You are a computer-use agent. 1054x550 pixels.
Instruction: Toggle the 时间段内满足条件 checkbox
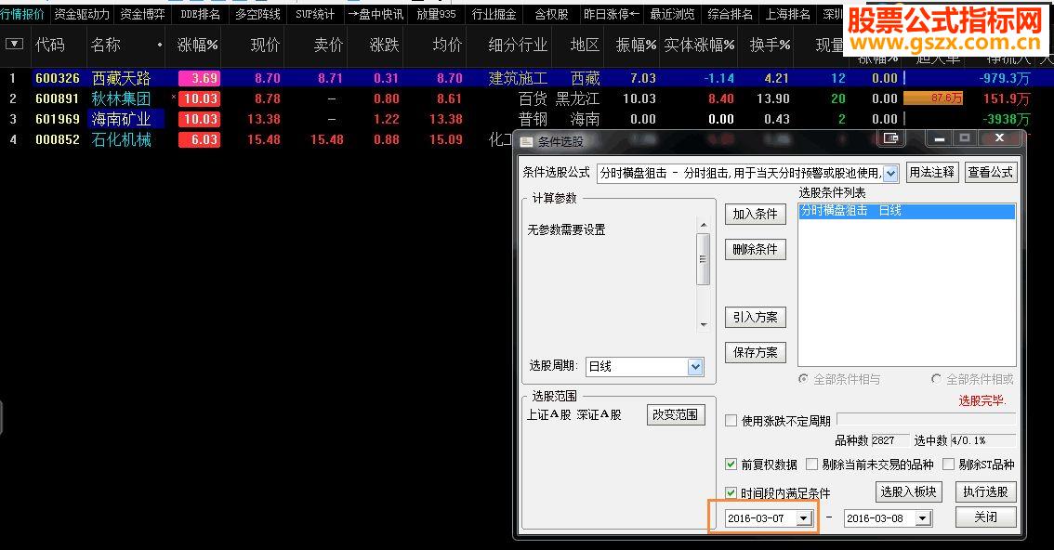point(731,493)
